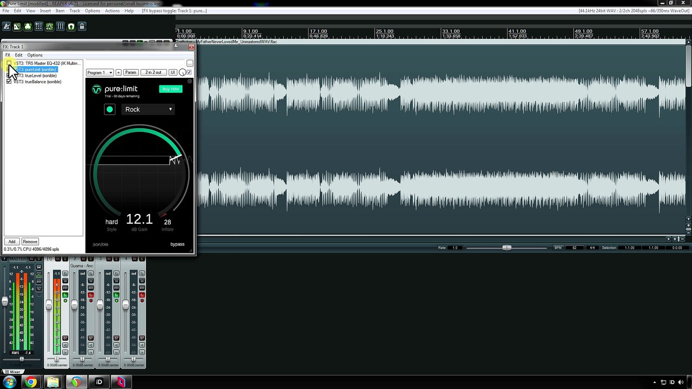Open the FX button on track 1 mixer strip
The width and height of the screenshot is (692, 389).
tap(65, 295)
